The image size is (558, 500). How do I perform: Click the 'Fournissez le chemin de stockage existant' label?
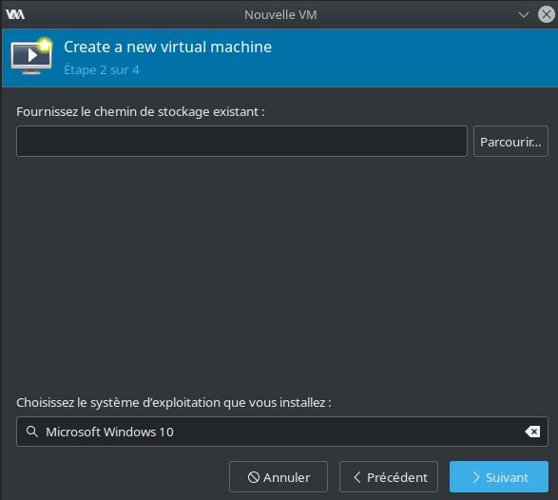(x=141, y=112)
